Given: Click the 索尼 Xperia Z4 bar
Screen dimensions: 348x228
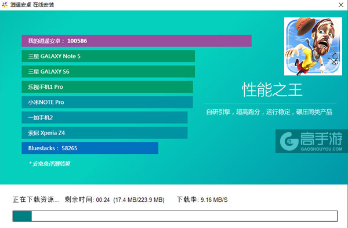Looking at the screenshot, I should [104, 133].
